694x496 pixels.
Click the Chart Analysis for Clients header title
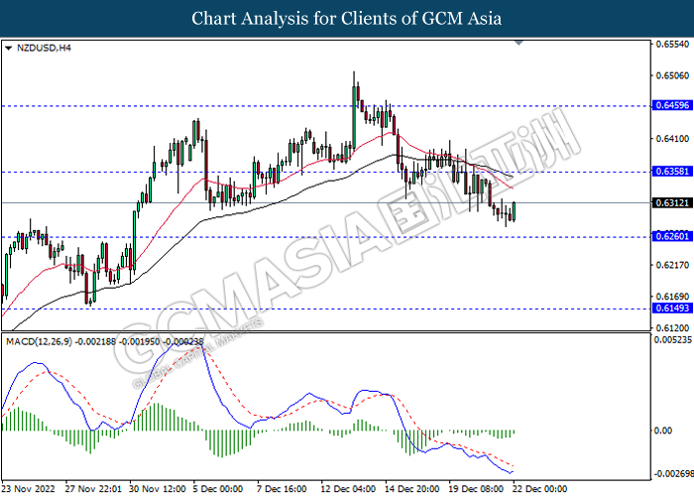pyautogui.click(x=347, y=19)
